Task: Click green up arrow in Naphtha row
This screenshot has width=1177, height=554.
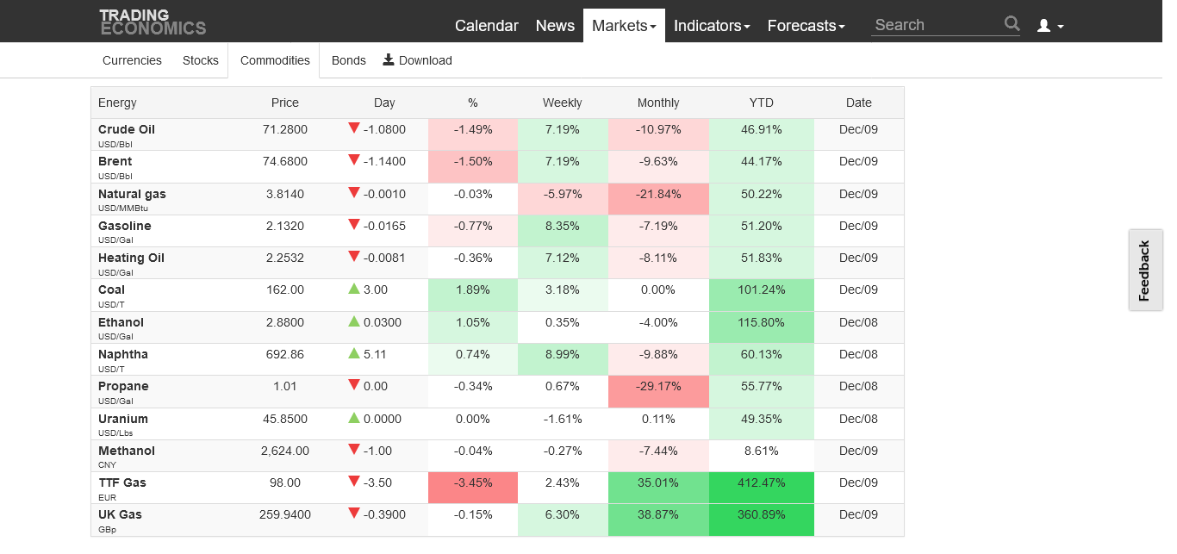Action: 353,353
